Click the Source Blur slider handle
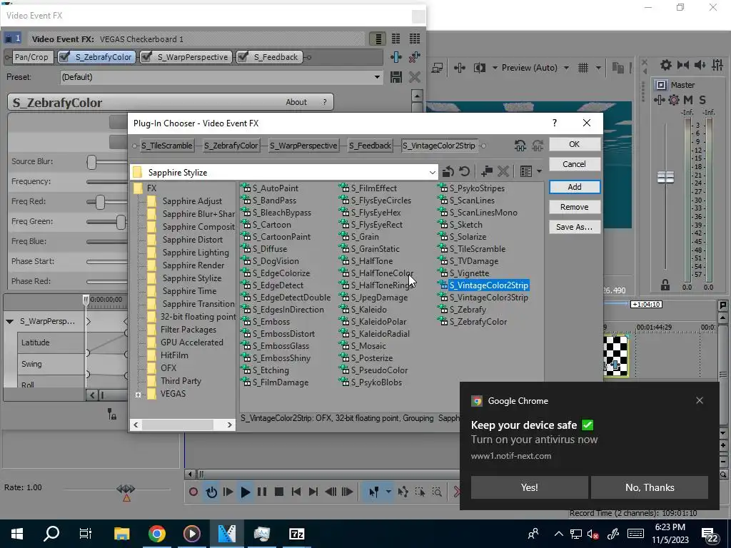 coord(91,162)
